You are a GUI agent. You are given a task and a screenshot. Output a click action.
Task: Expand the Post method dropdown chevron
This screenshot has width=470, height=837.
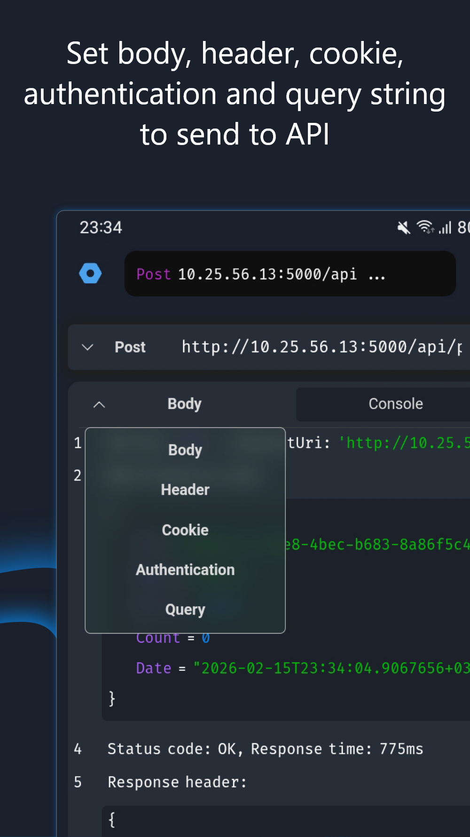pos(87,347)
